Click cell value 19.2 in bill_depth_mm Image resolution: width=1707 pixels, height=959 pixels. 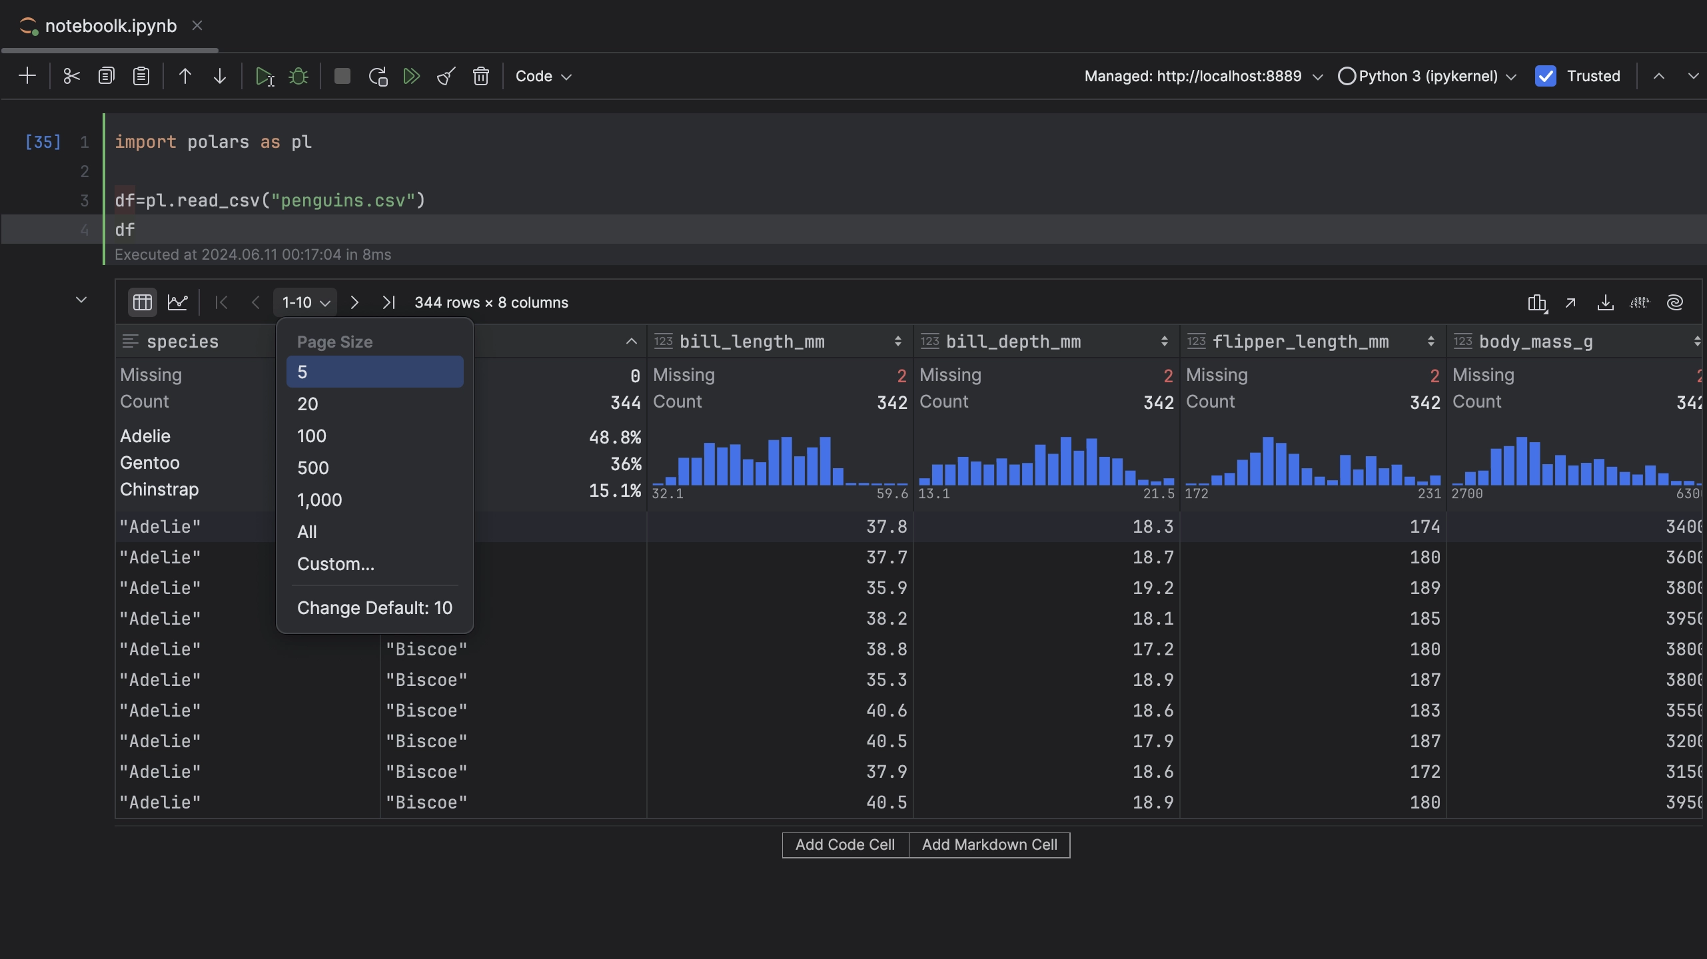tap(1153, 588)
